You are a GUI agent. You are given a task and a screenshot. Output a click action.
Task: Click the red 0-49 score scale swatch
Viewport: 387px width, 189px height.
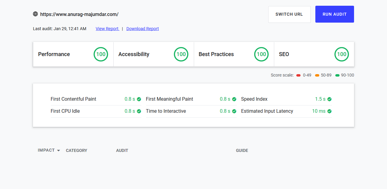point(298,75)
